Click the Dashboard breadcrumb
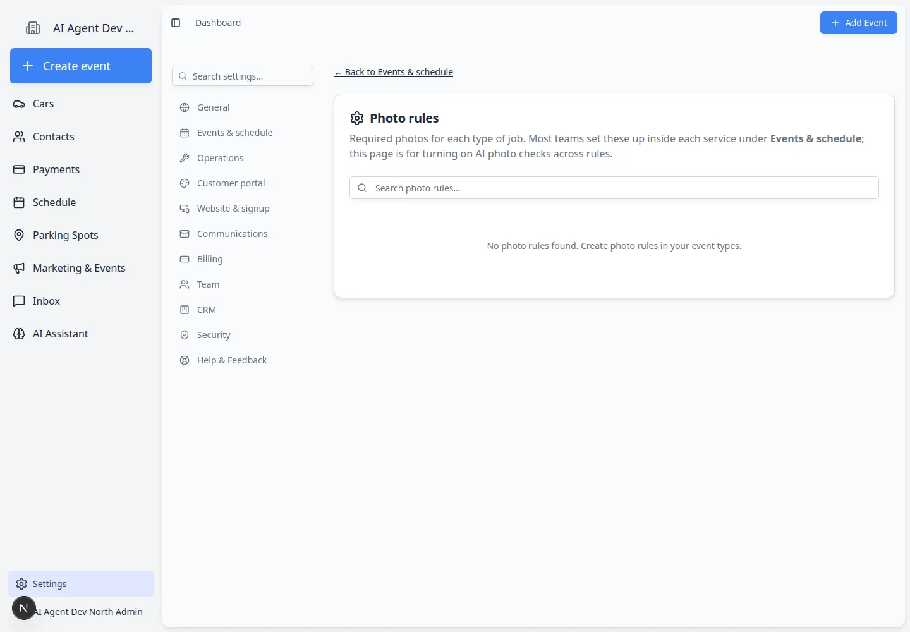The height and width of the screenshot is (632, 910). 218,23
